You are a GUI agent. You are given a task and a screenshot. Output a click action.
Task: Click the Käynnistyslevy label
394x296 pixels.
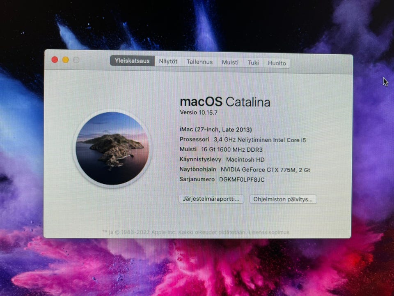pyautogui.click(x=200, y=160)
